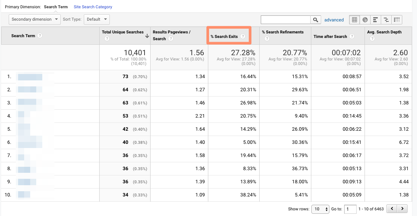Image resolution: width=417 pixels, height=216 pixels.
Task: Switch to comparison view icon
Action: point(386,20)
